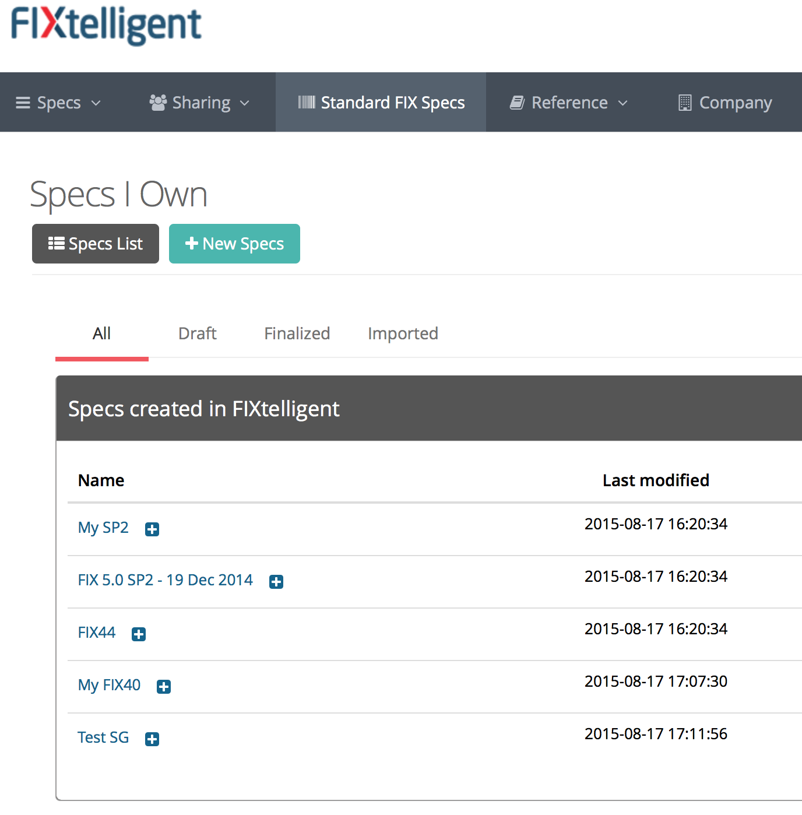This screenshot has height=815, width=802.
Task: Open the Company menu item
Action: [x=725, y=103]
